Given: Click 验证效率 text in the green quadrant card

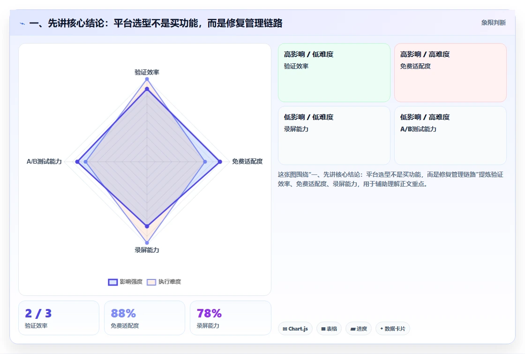Looking at the screenshot, I should (296, 66).
